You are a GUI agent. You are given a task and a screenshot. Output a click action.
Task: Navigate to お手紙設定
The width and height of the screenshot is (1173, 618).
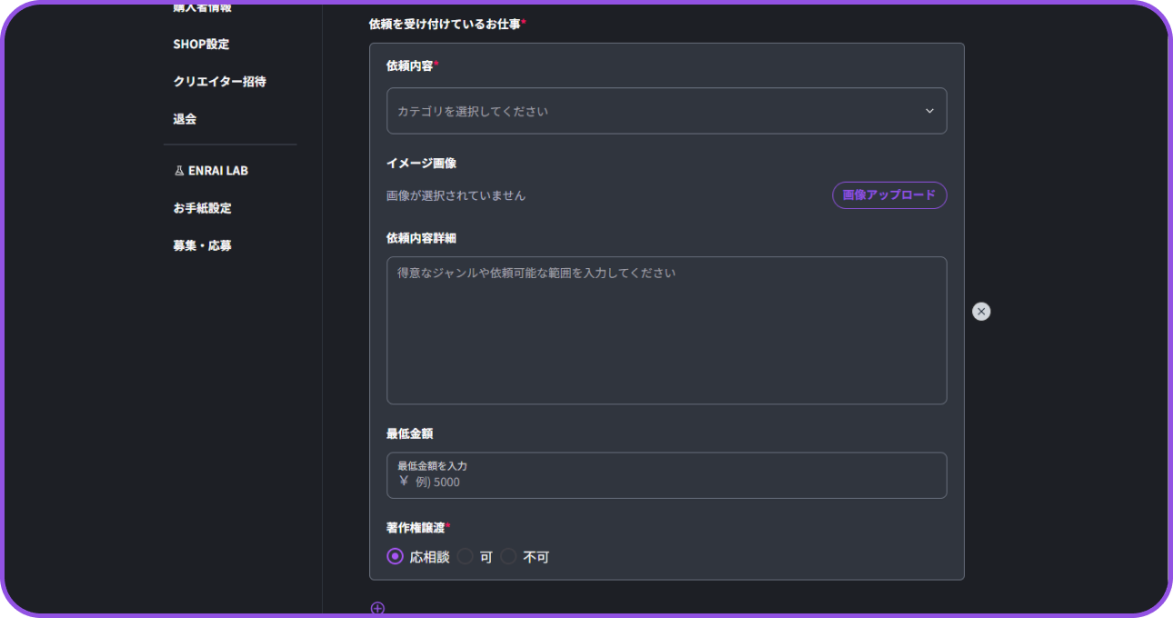pos(202,208)
